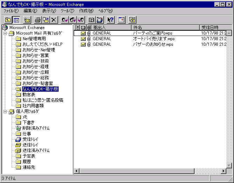The width and height of the screenshot is (234, 183).
Task: Collapse the Microsoft Mail 共有フォルダ tree node
Action: point(5,33)
